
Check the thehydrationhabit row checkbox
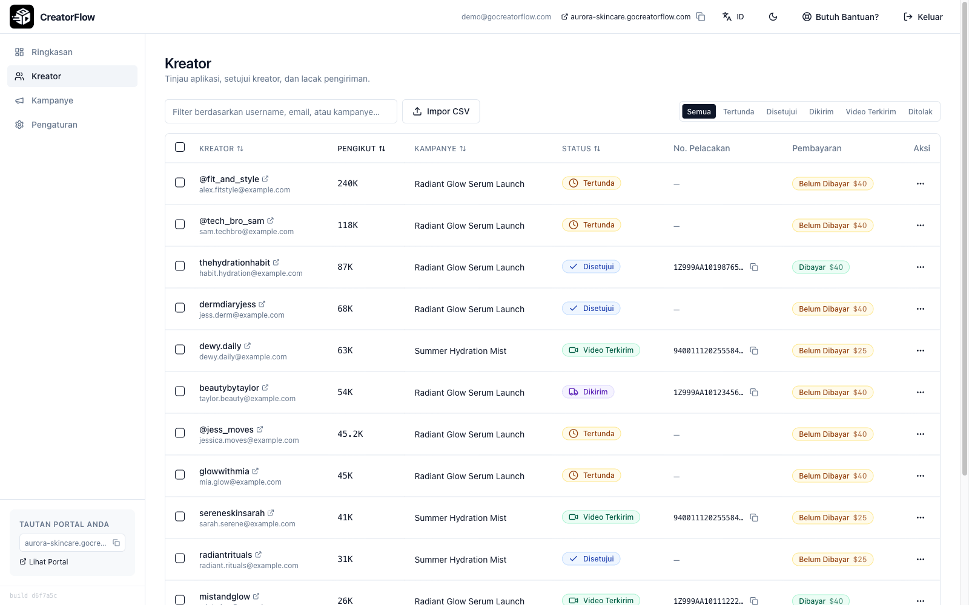click(180, 266)
